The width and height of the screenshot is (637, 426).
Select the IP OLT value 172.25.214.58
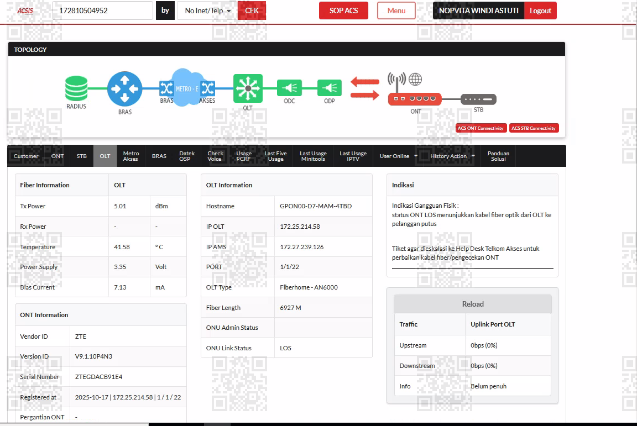(300, 227)
